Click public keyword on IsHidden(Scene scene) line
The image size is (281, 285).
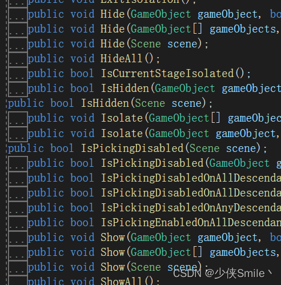tap(26, 103)
